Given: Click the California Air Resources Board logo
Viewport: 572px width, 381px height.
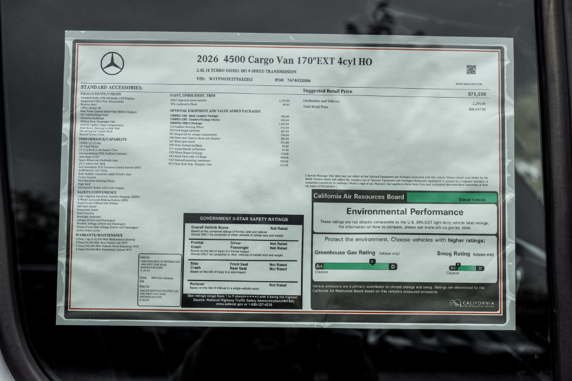Looking at the screenshot, I should [472, 303].
